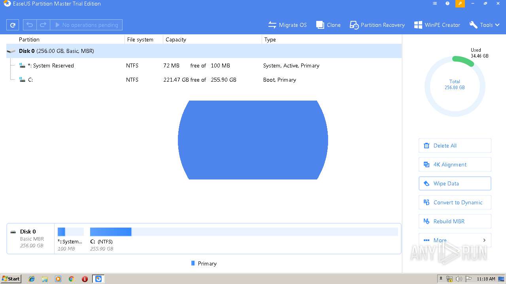Click the Used 34.46 GB label
Image resolution: width=506 pixels, height=284 pixels.
[x=479, y=53]
